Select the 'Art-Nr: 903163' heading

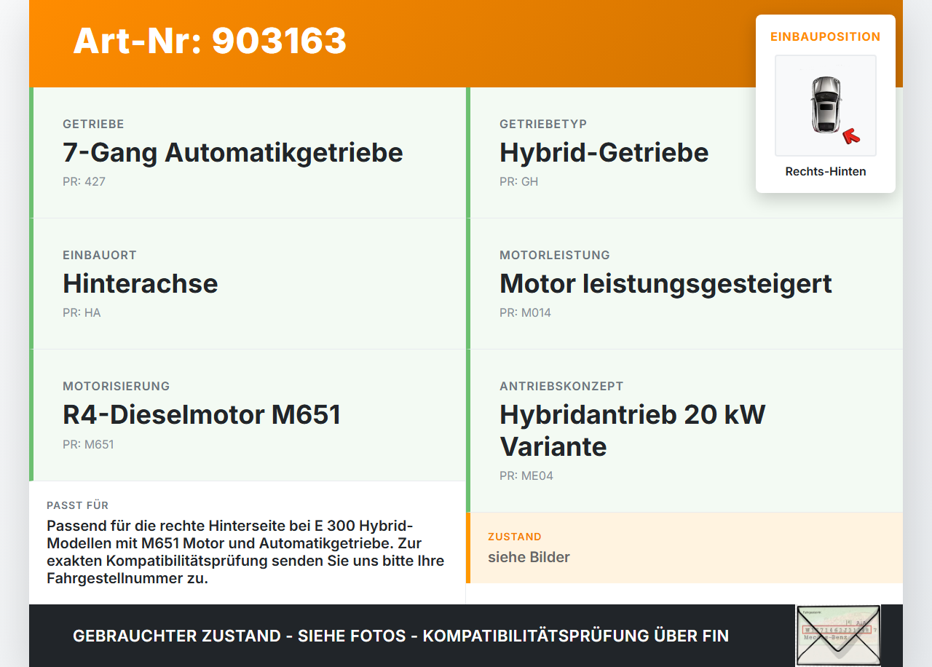[x=210, y=41]
